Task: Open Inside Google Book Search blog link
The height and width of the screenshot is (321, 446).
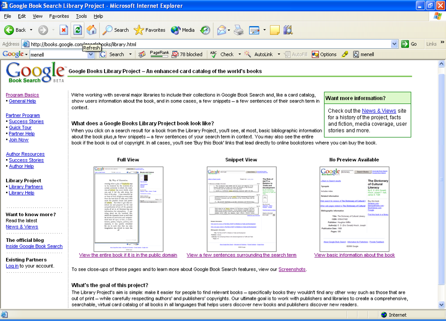Action: 34,246
